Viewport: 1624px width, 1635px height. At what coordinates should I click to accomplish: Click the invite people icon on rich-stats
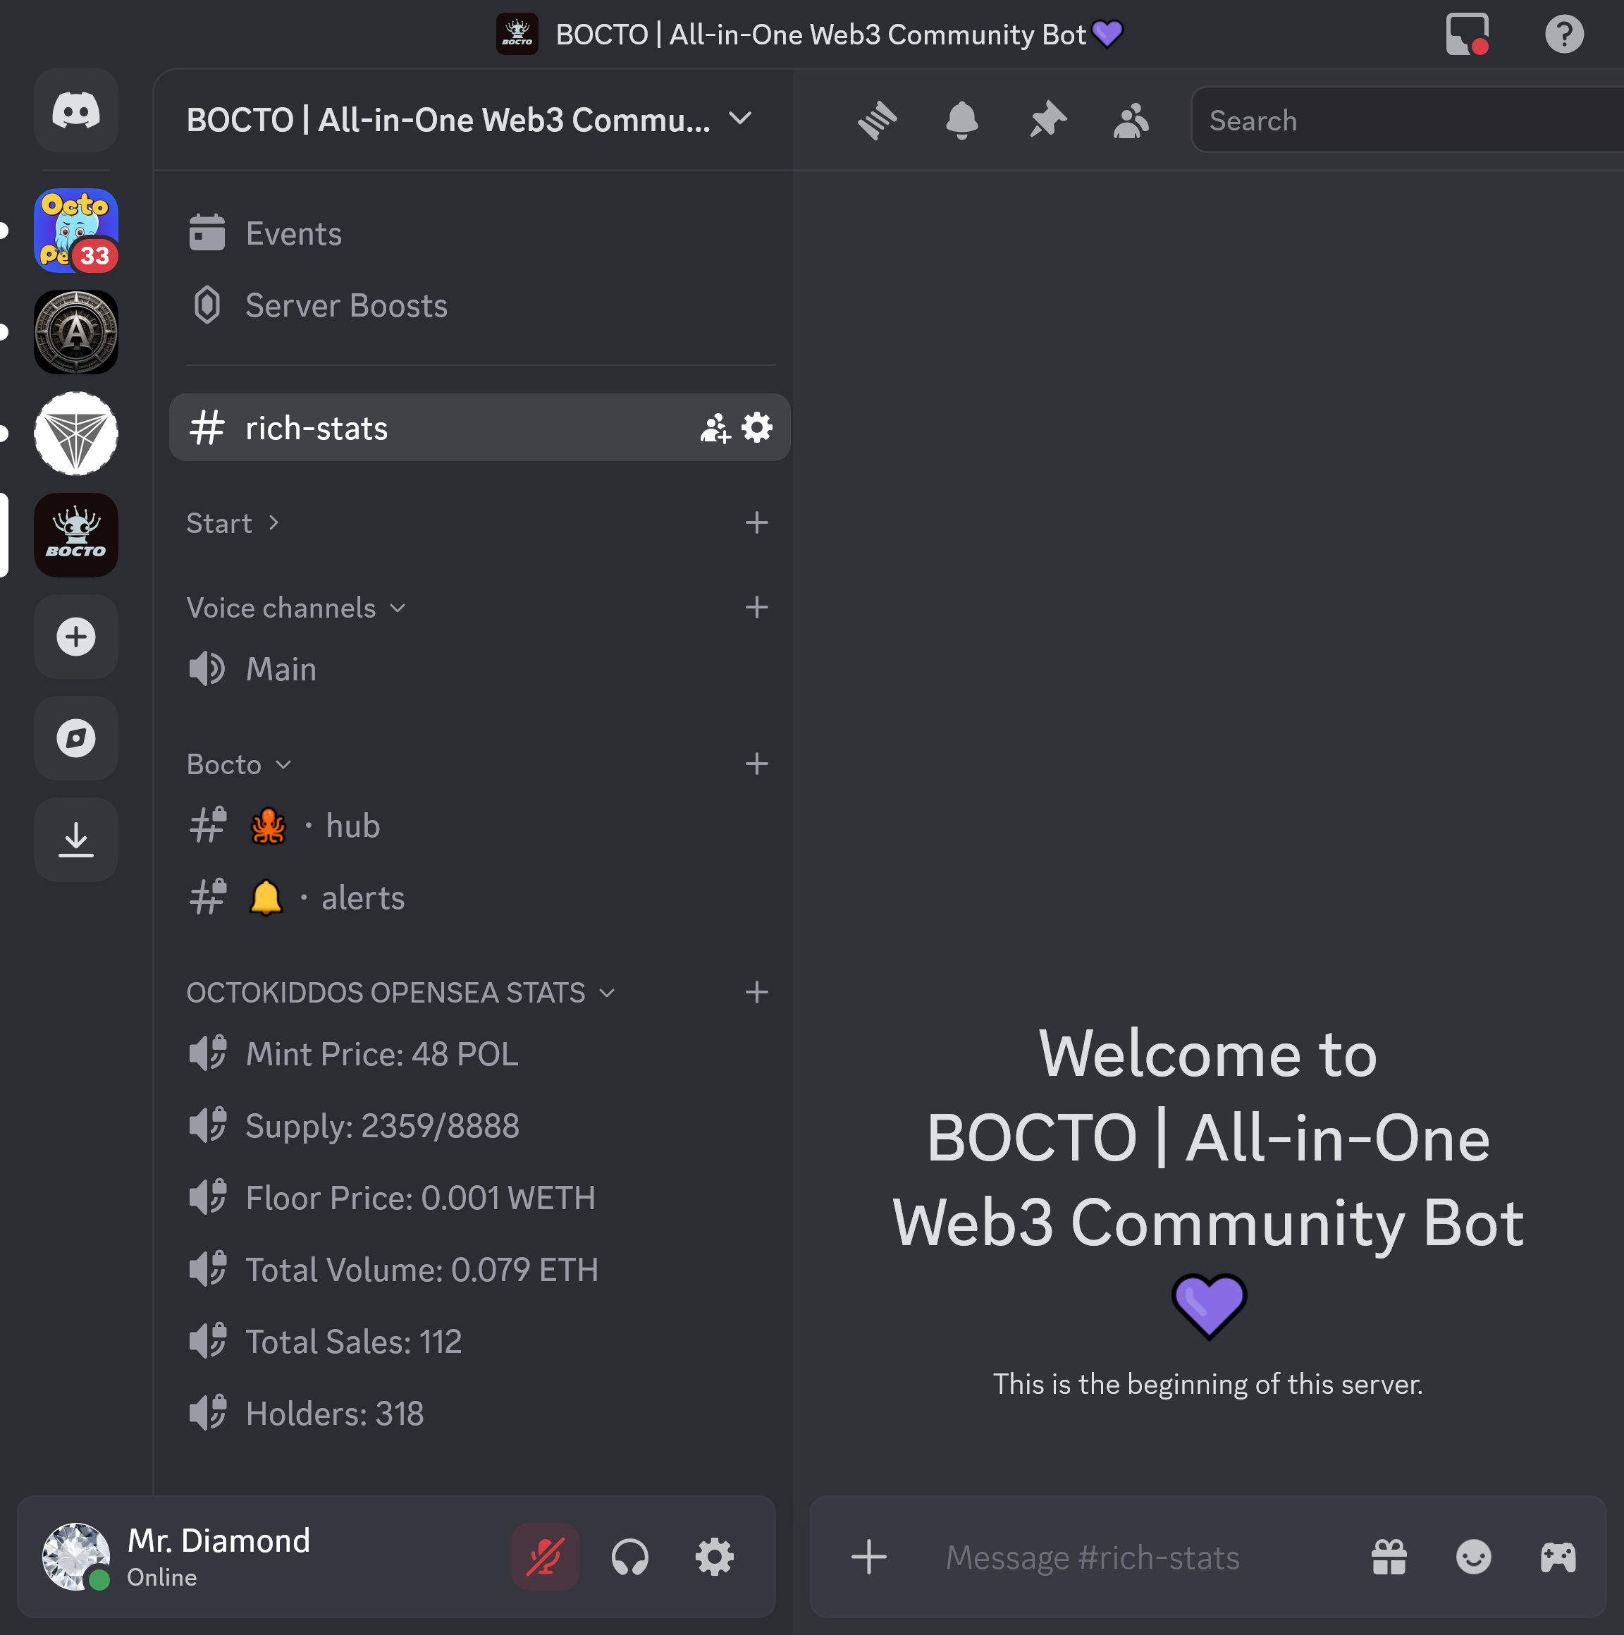(x=714, y=428)
